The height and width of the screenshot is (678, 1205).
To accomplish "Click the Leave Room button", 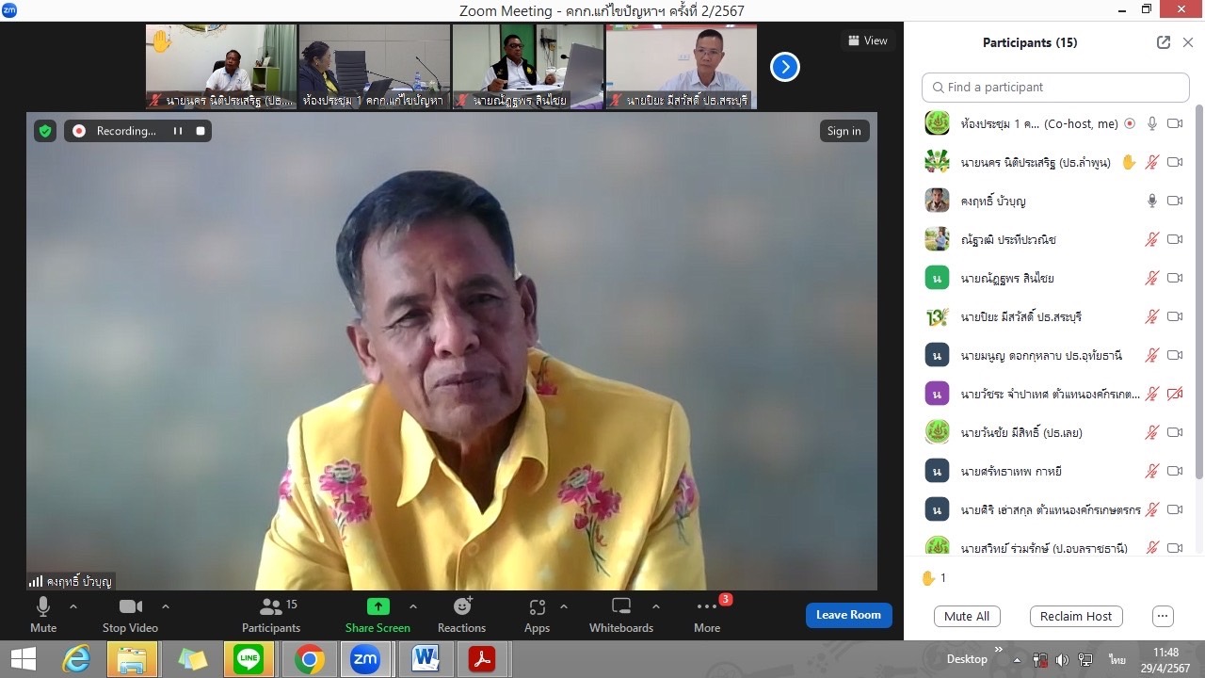I will click(x=848, y=615).
